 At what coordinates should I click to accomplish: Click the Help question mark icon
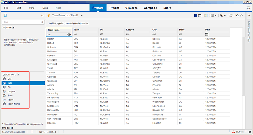(249, 8)
